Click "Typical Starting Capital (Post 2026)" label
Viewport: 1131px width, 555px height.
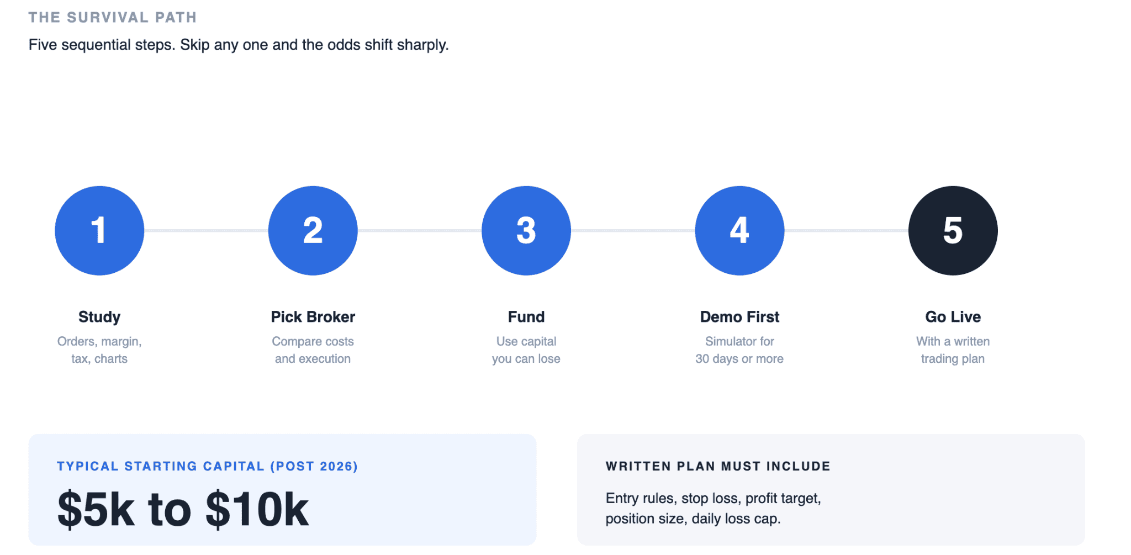[x=207, y=466]
